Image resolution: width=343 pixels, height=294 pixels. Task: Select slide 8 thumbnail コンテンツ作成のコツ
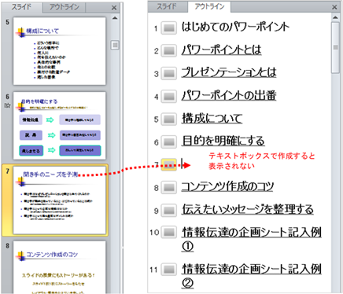(x=60, y=267)
